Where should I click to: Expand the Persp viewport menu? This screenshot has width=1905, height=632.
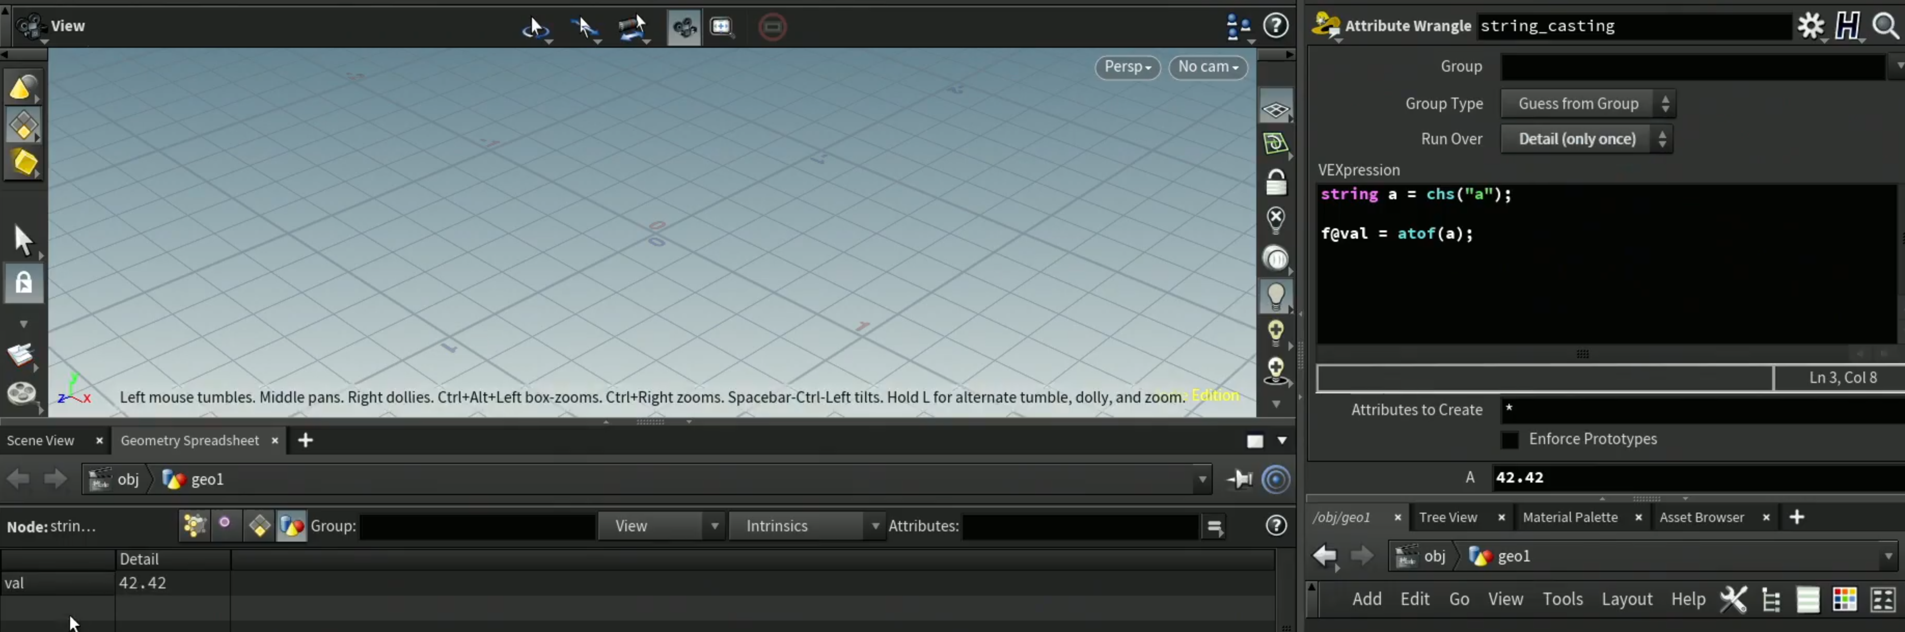point(1127,66)
